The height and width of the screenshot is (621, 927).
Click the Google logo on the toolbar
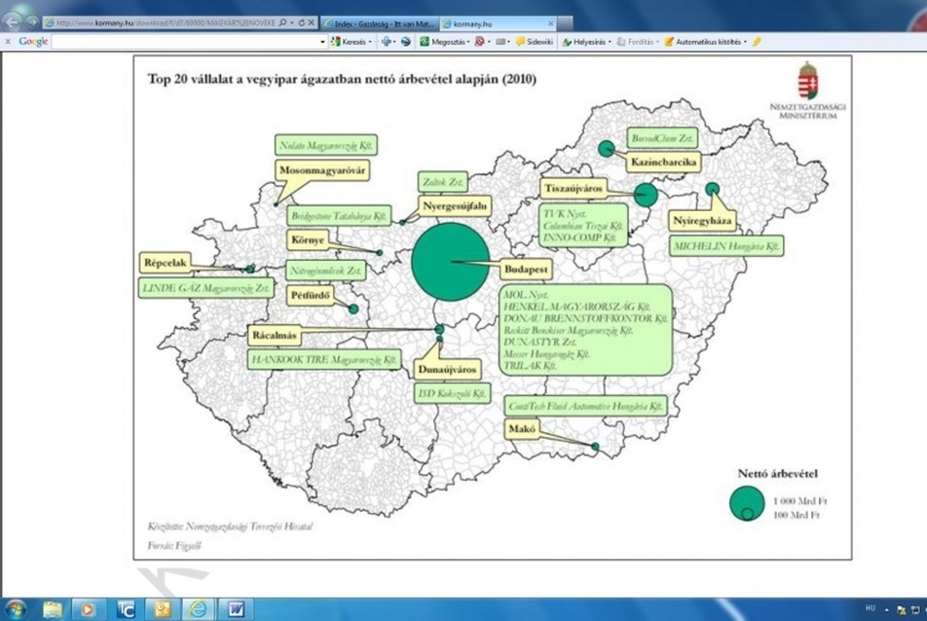click(x=33, y=41)
